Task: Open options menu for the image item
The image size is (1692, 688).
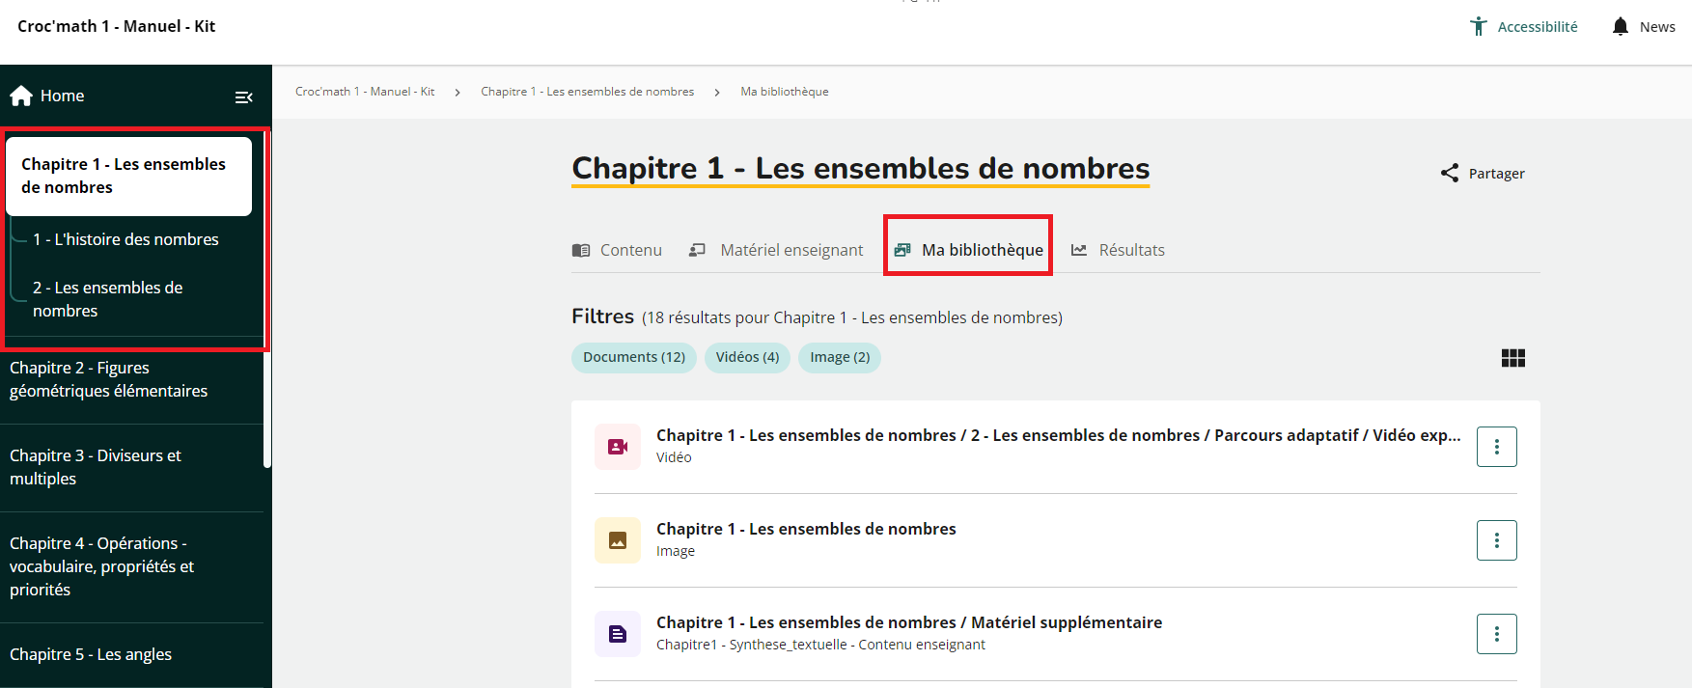Action: point(1496,540)
